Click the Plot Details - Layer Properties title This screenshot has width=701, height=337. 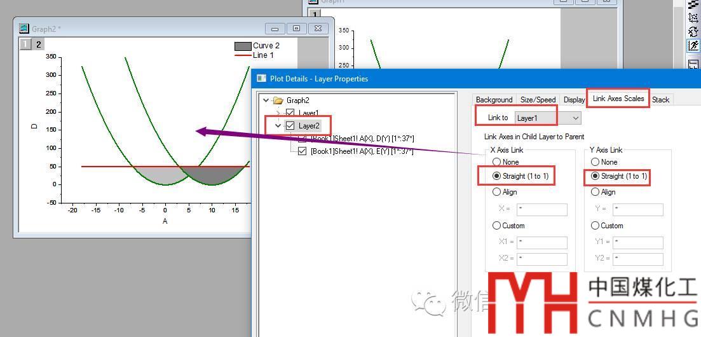[319, 79]
